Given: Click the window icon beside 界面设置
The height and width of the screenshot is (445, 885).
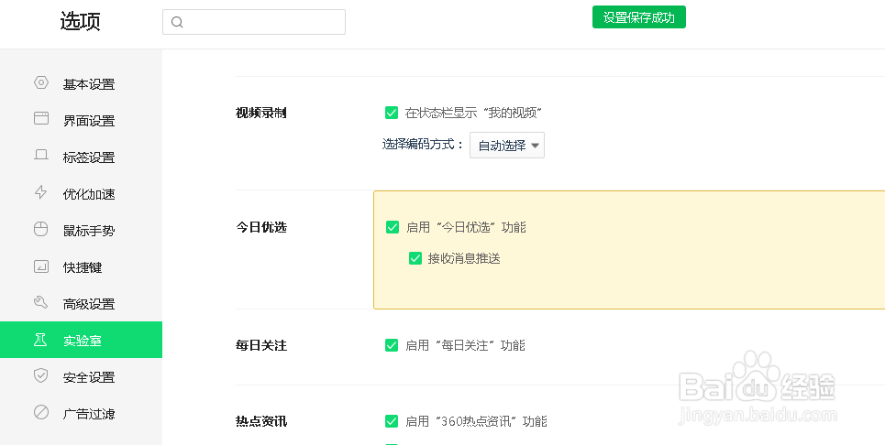Looking at the screenshot, I should [41, 118].
